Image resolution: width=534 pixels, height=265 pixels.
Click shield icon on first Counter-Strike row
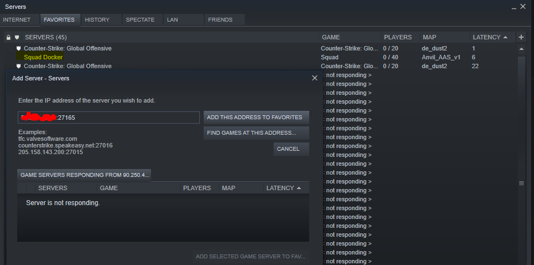click(19, 48)
